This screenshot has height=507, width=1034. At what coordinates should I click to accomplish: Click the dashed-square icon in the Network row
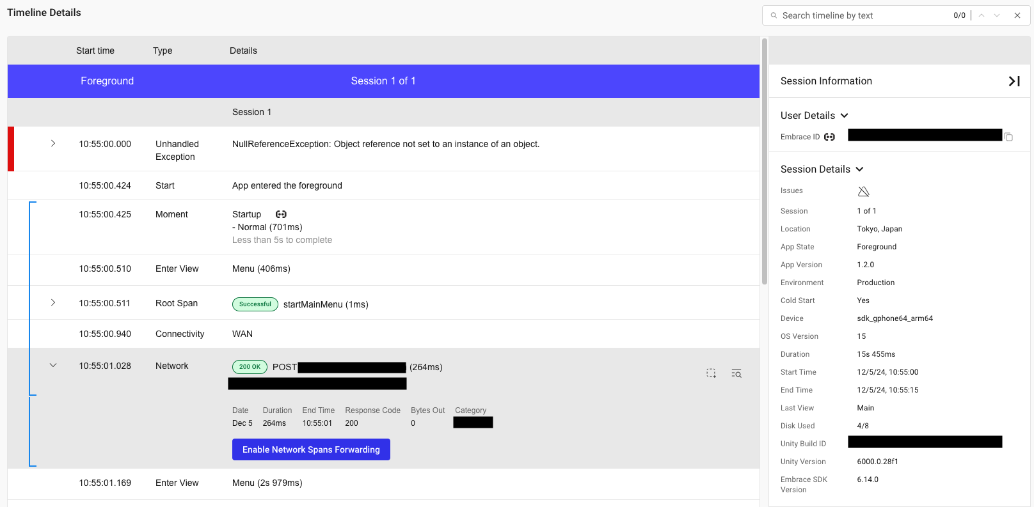coord(711,373)
